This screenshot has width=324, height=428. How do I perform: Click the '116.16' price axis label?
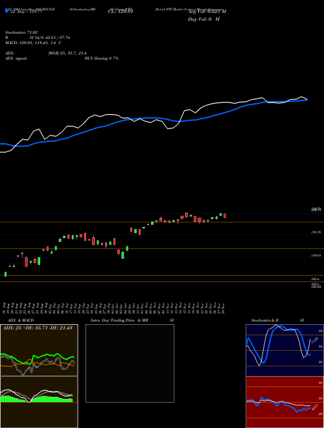(316, 232)
